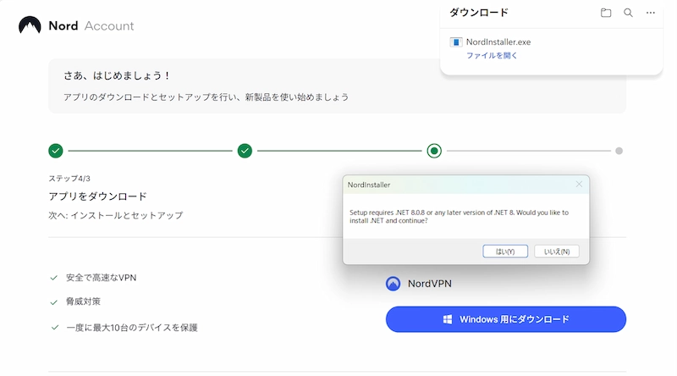Click checkmark beside 脅威対策
Screen dimensions: 677x376
(54, 302)
